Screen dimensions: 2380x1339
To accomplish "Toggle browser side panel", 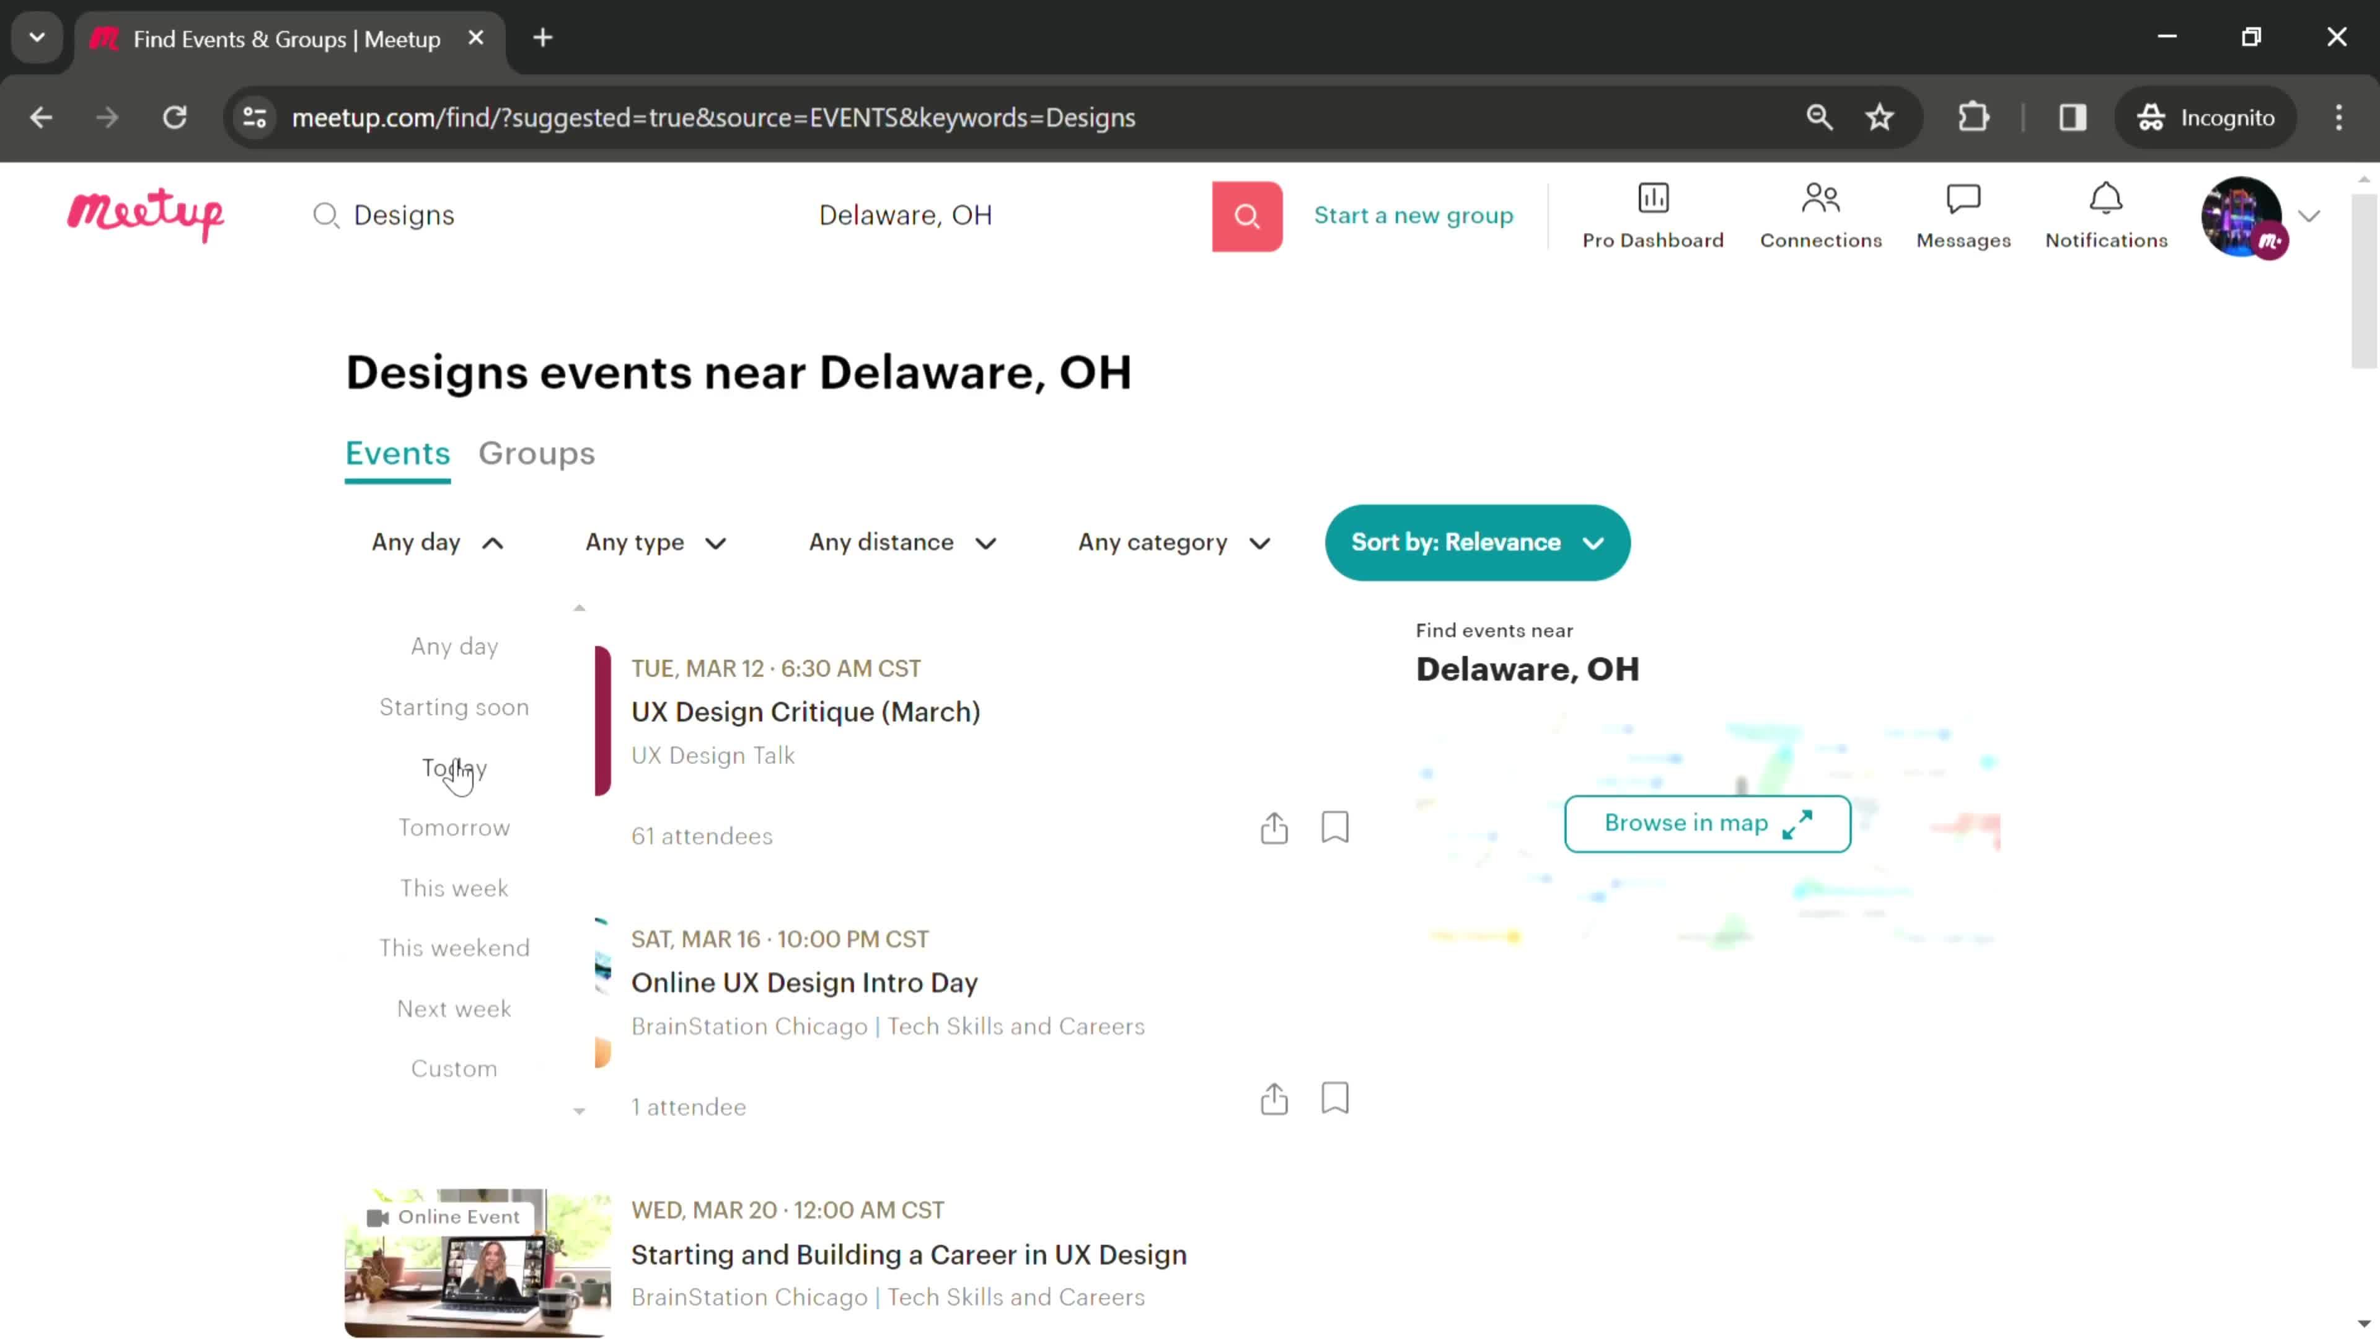I will [x=2073, y=117].
